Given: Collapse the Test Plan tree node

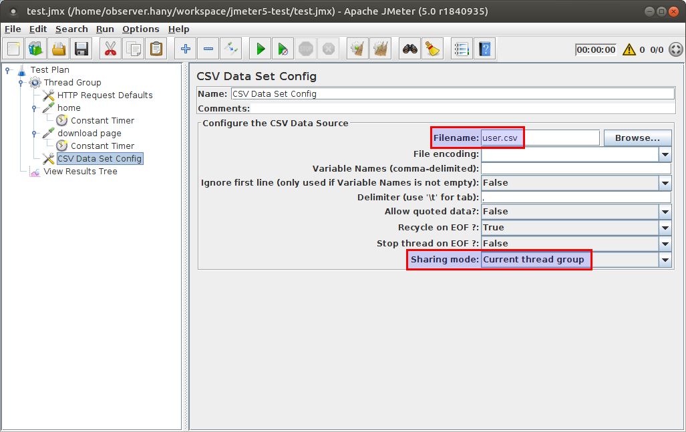Looking at the screenshot, I should click(7, 70).
